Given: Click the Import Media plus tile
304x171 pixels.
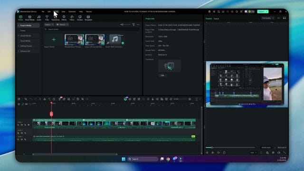Looking at the screenshot, I should tap(54, 39).
